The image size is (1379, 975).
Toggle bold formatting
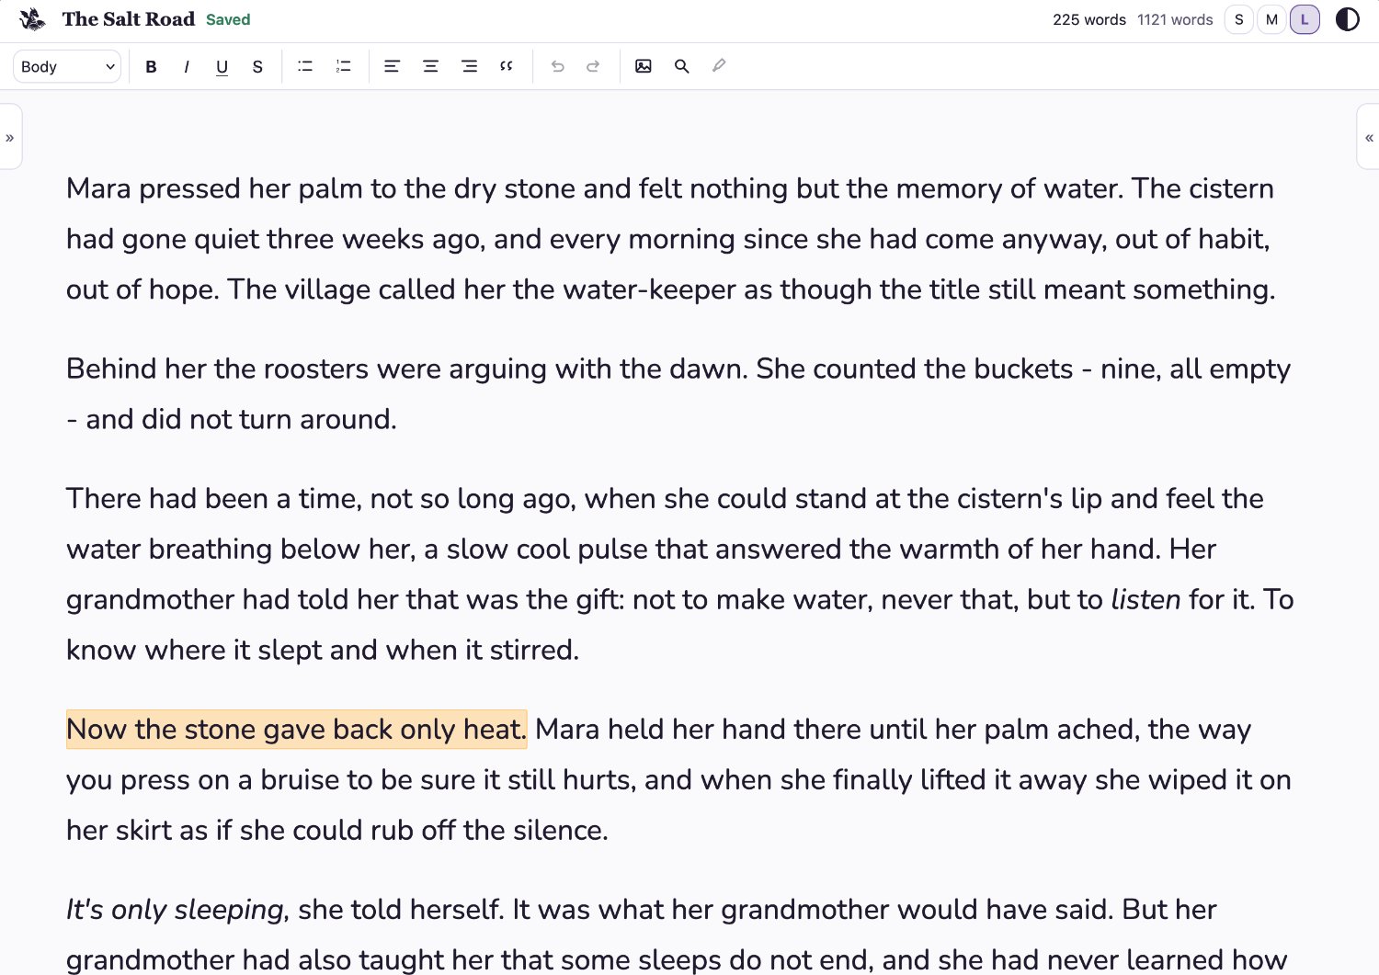pyautogui.click(x=152, y=66)
